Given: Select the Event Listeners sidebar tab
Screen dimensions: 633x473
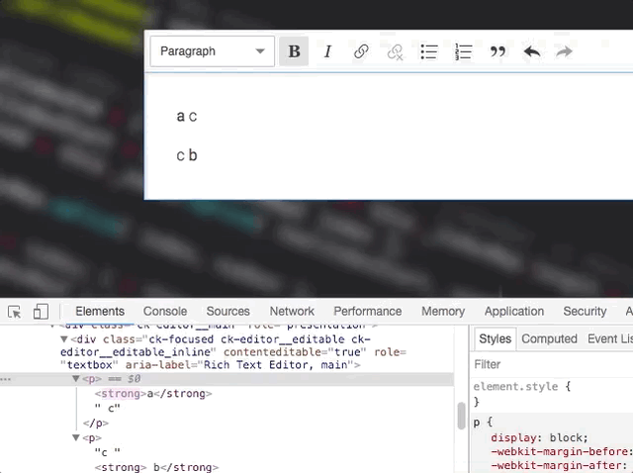Looking at the screenshot, I should coord(610,338).
